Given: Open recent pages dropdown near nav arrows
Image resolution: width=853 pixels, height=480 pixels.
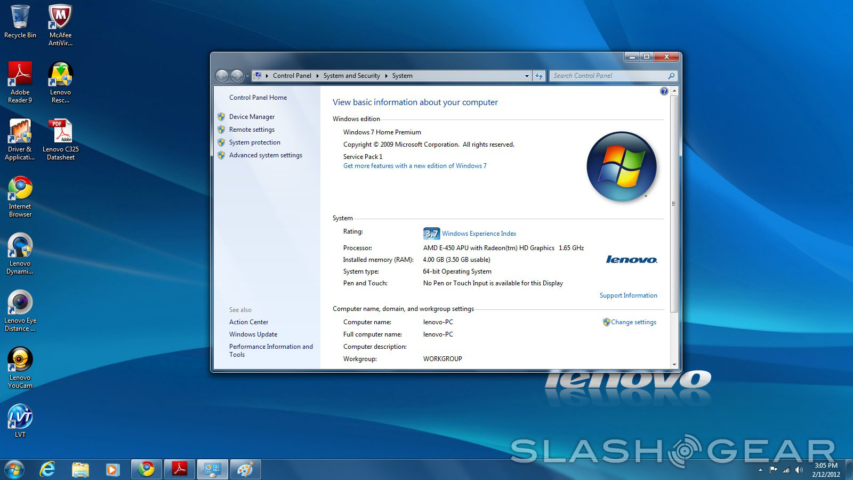Looking at the screenshot, I should coord(247,76).
